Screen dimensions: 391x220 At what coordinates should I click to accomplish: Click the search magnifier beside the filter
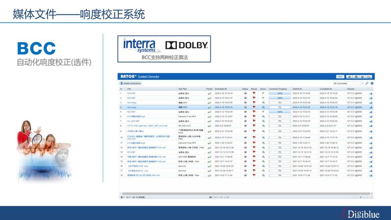point(367,84)
